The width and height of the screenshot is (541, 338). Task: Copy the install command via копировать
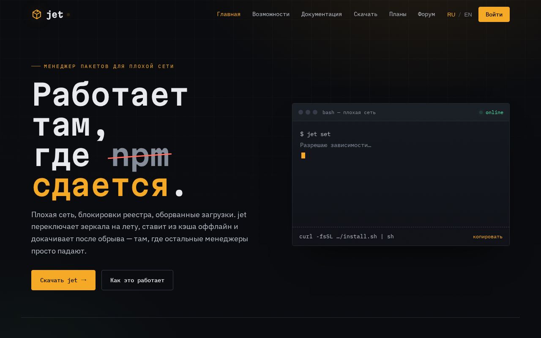pyautogui.click(x=488, y=237)
